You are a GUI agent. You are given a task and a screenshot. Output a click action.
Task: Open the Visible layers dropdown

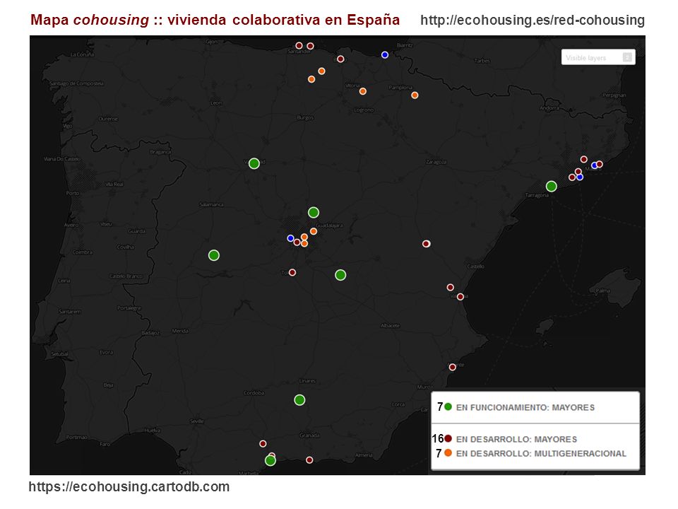pyautogui.click(x=598, y=57)
